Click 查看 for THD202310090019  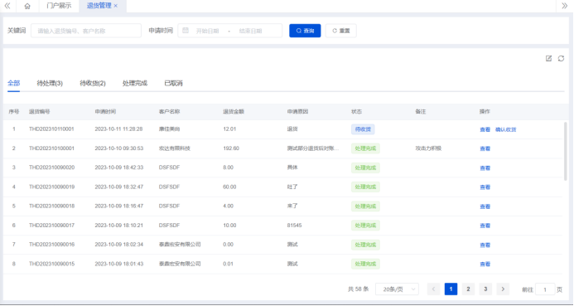485,187
